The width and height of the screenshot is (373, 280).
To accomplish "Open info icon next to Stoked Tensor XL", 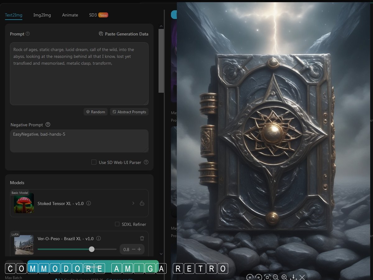I will [89, 203].
